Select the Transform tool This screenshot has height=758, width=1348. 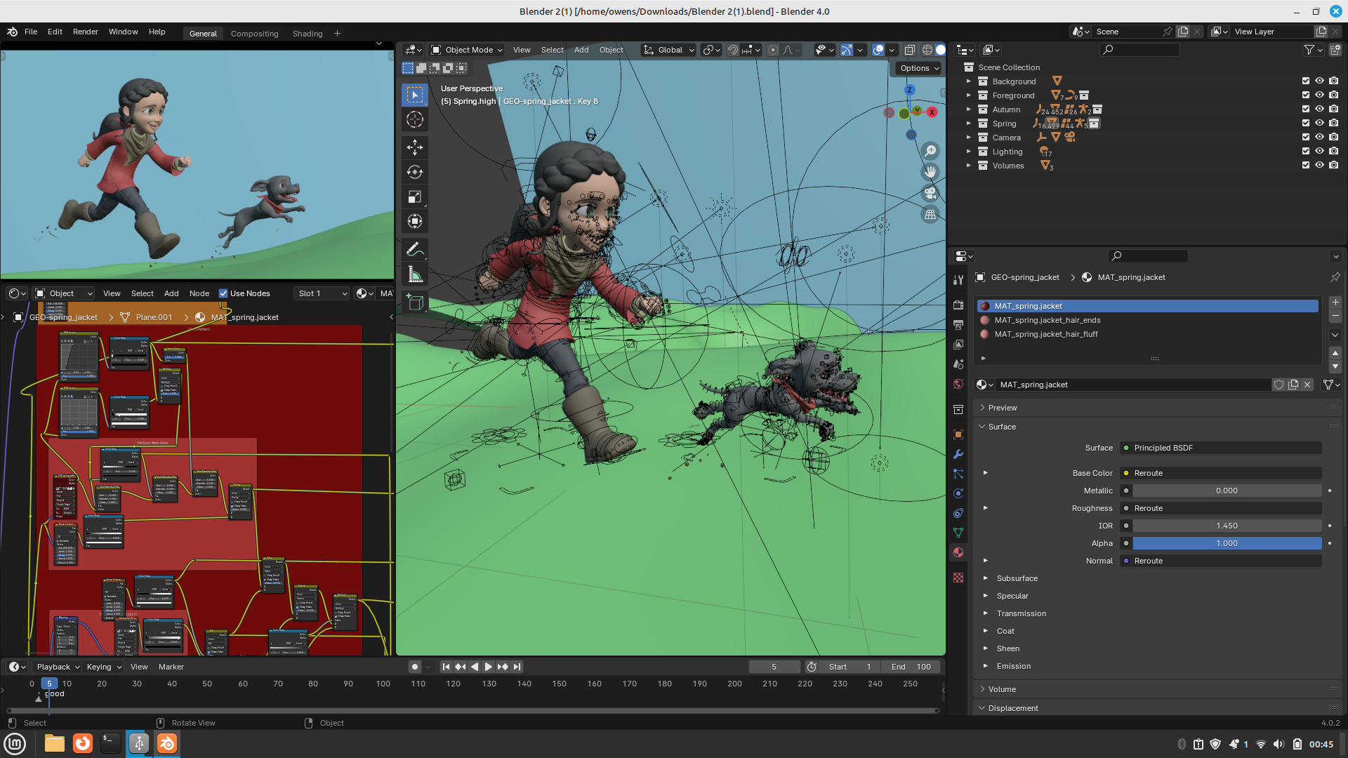tap(415, 222)
